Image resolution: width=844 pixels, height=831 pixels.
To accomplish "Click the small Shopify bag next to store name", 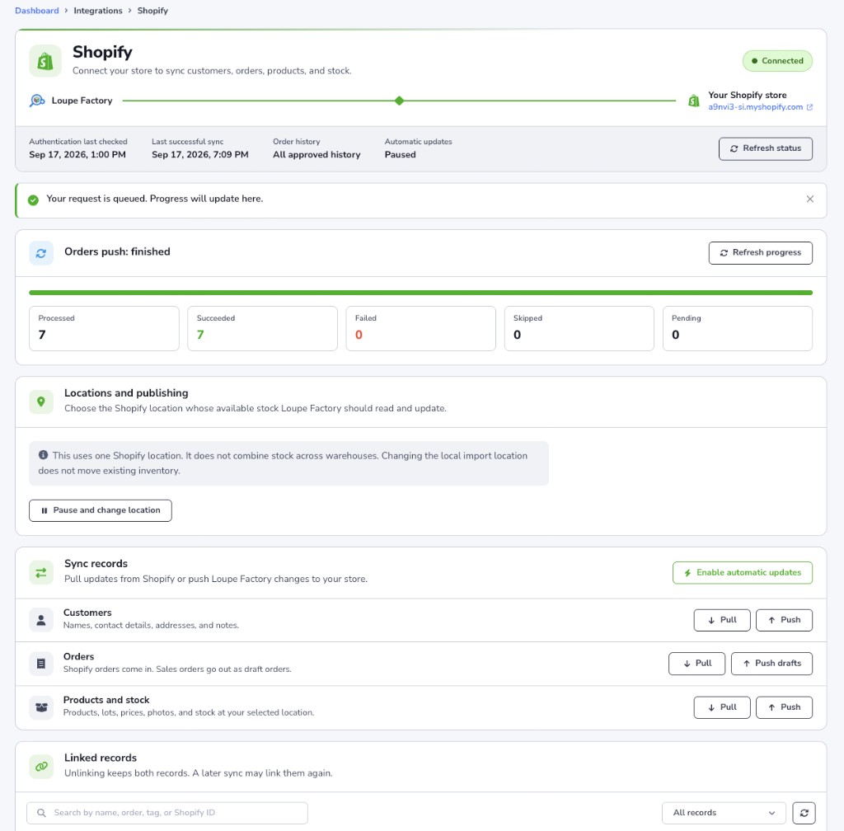I will pyautogui.click(x=694, y=101).
